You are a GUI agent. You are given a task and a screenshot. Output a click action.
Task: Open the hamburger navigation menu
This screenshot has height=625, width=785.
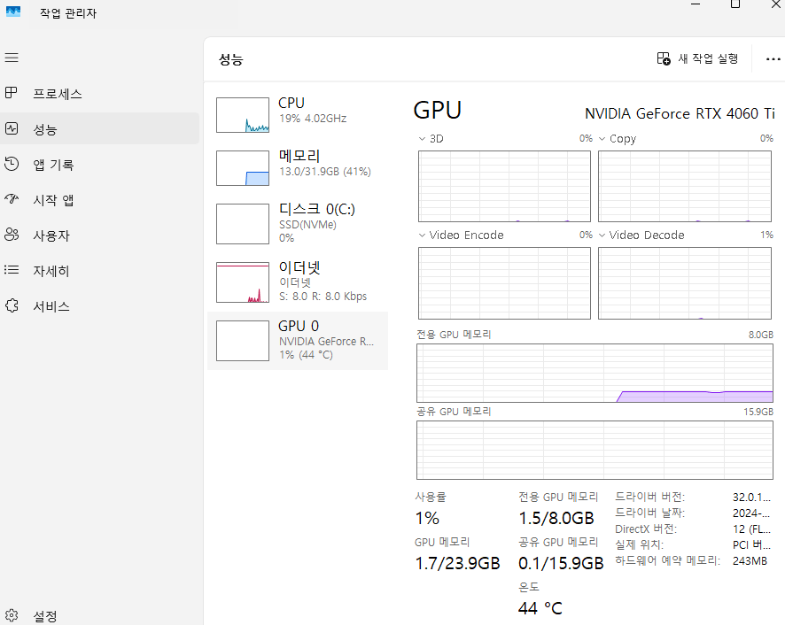click(12, 58)
